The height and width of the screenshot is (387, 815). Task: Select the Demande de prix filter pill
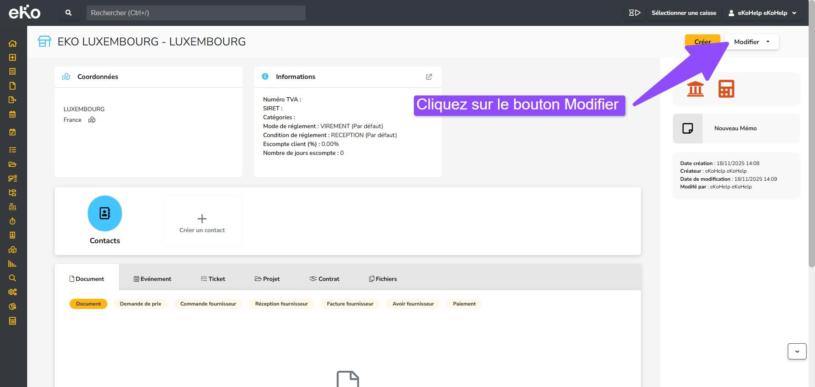pos(141,304)
